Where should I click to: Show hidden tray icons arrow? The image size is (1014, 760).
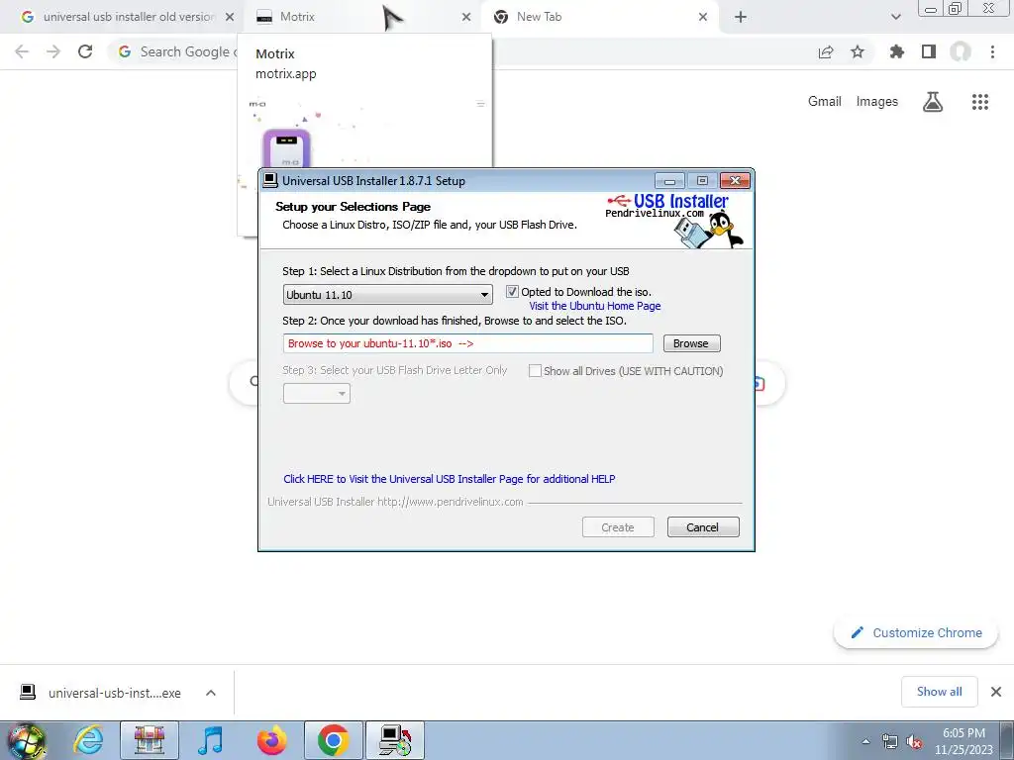[x=865, y=741]
